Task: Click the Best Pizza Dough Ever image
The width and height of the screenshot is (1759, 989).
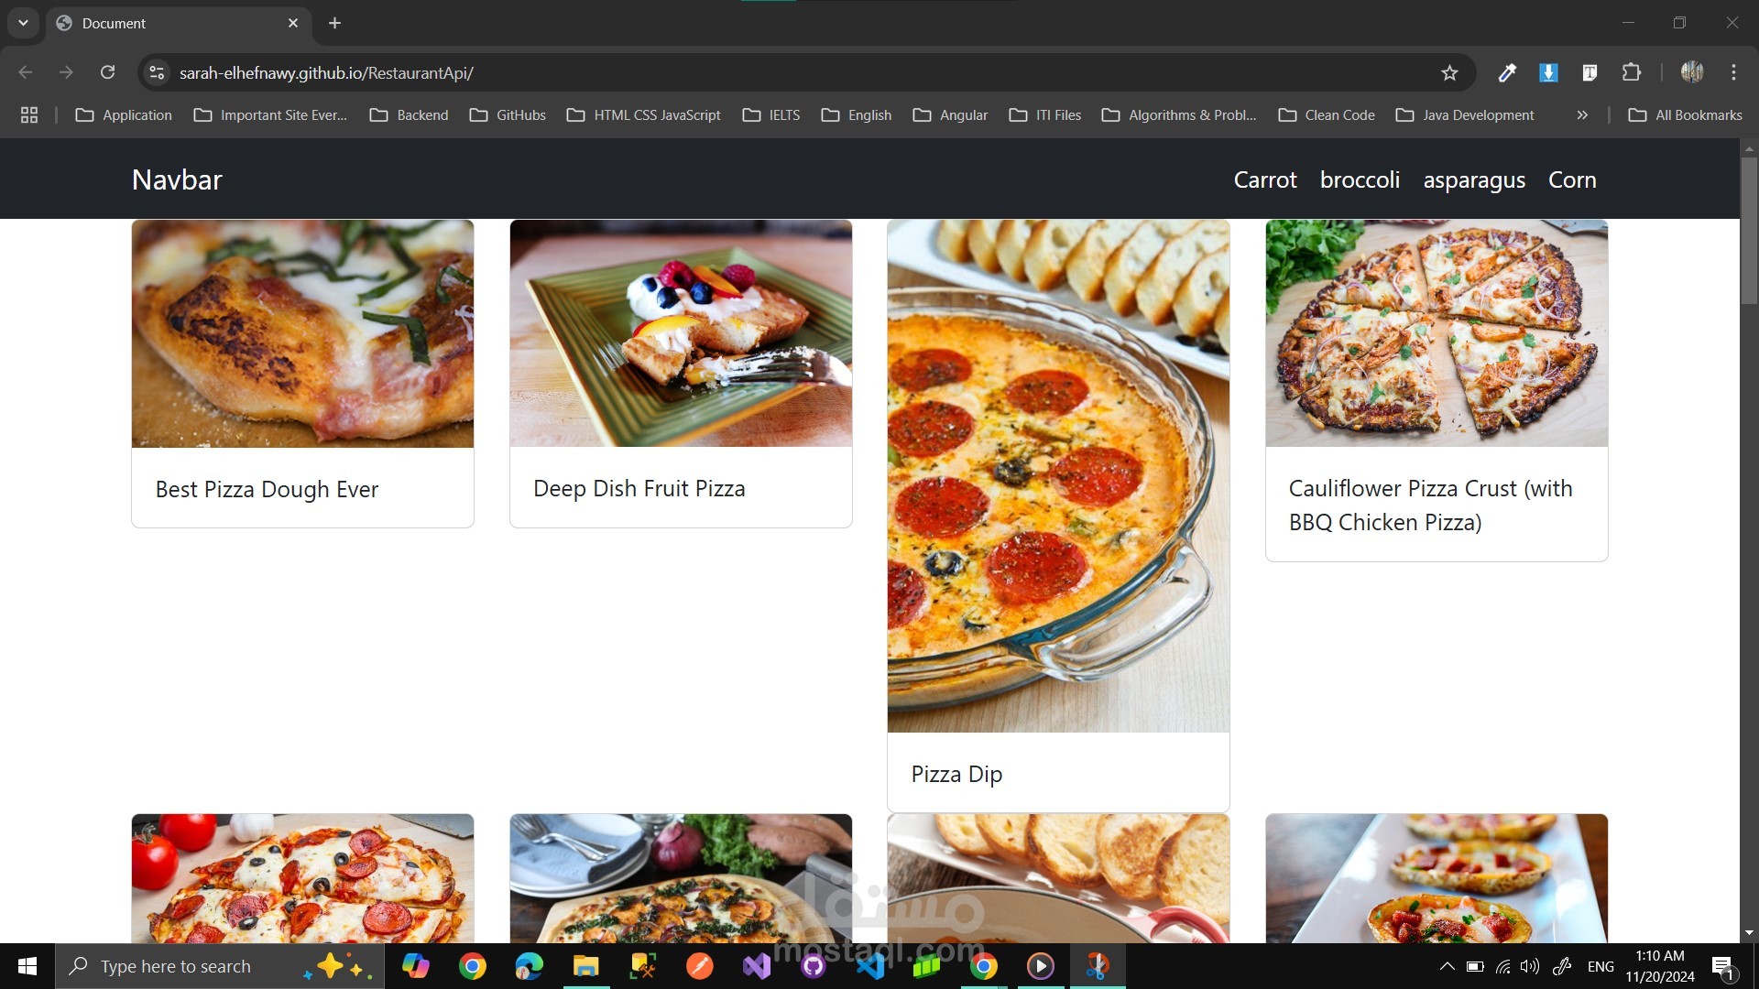Action: (x=302, y=333)
